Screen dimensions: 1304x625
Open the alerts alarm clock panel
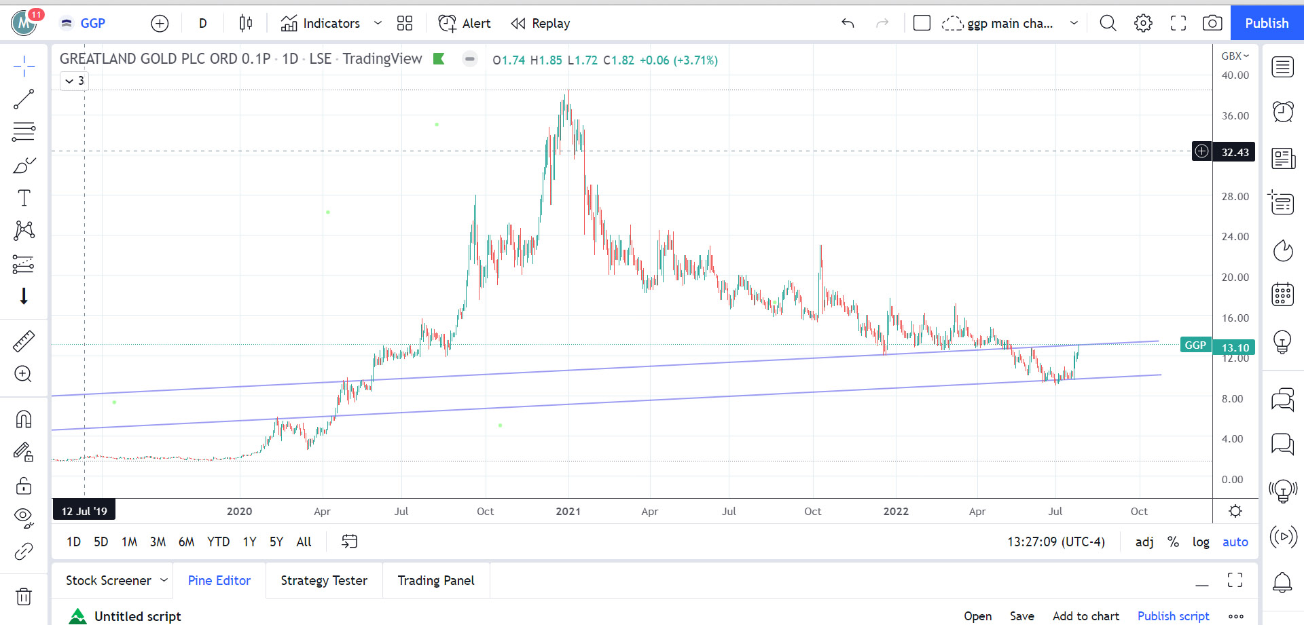point(1283,111)
